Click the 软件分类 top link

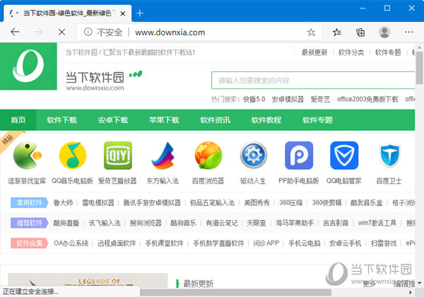tap(351, 52)
